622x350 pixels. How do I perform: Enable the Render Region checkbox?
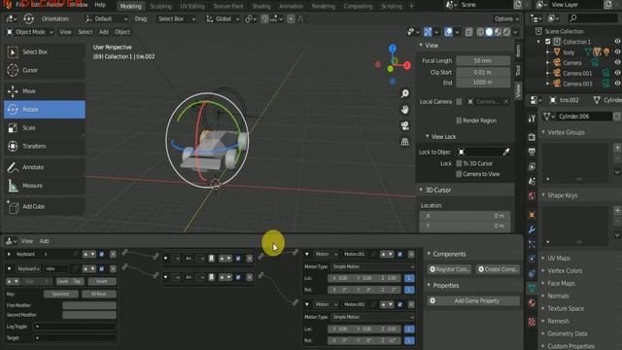point(459,121)
